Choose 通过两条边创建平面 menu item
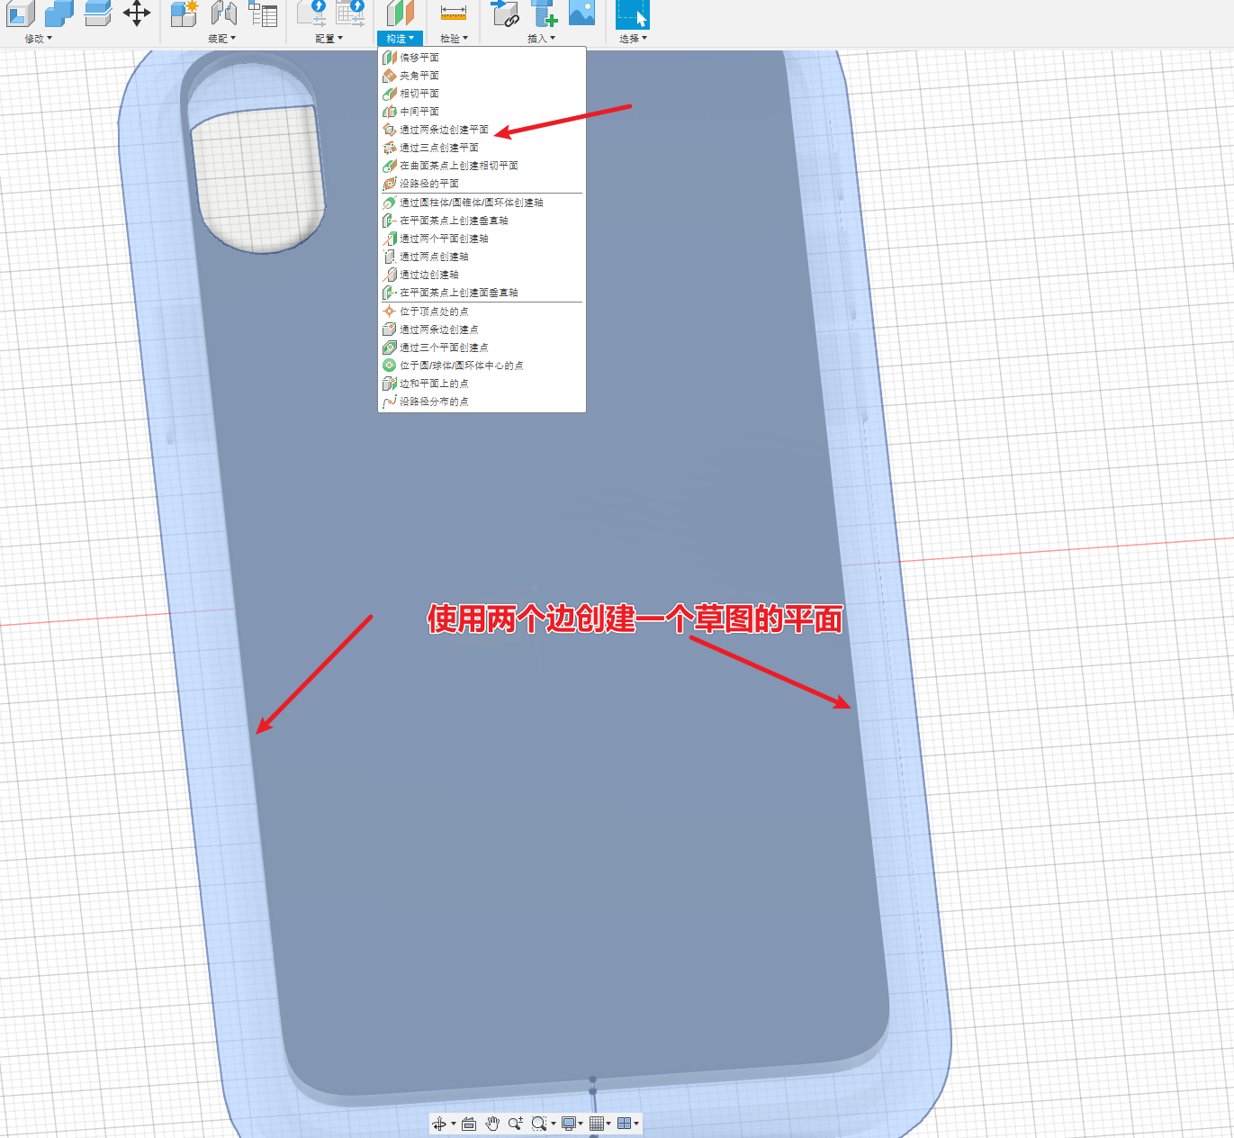Viewport: 1234px width, 1138px height. pyautogui.click(x=444, y=130)
